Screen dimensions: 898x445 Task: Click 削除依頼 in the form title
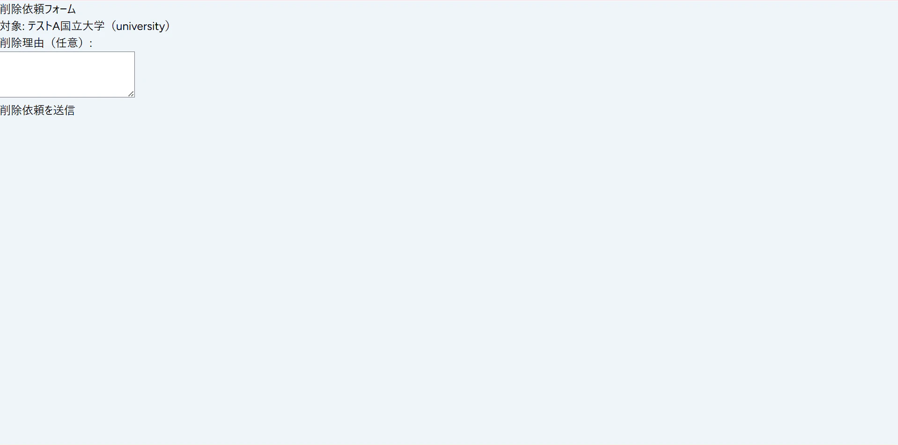(x=22, y=9)
